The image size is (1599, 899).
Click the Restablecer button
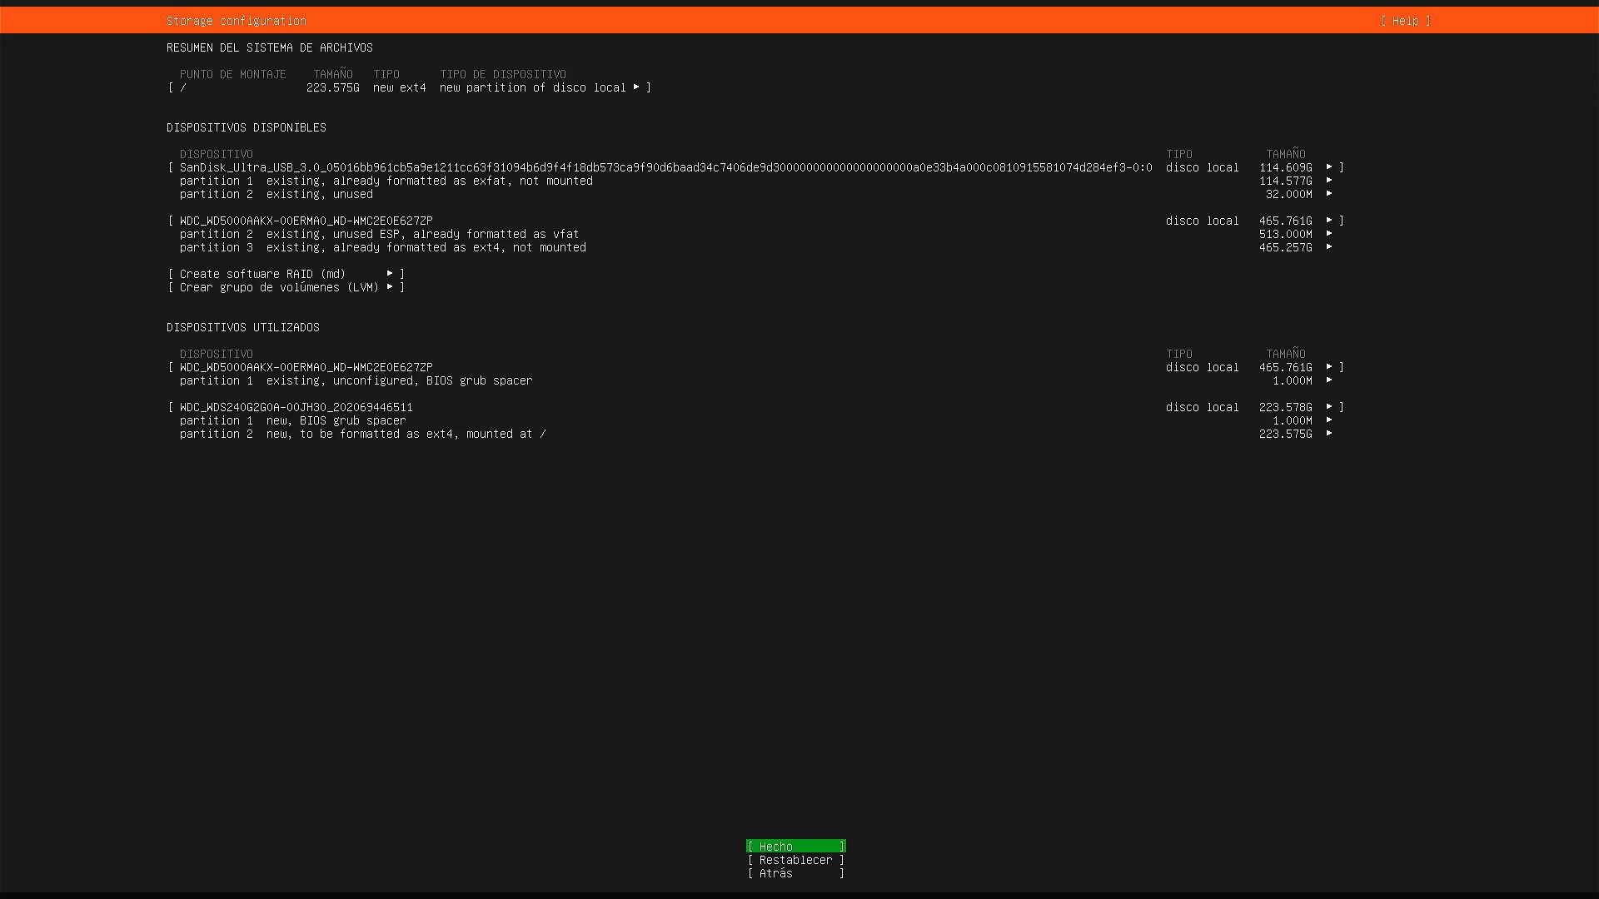click(x=795, y=860)
